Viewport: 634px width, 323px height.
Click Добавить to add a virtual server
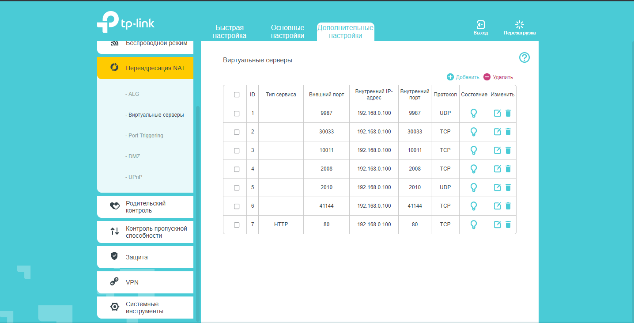(x=463, y=77)
